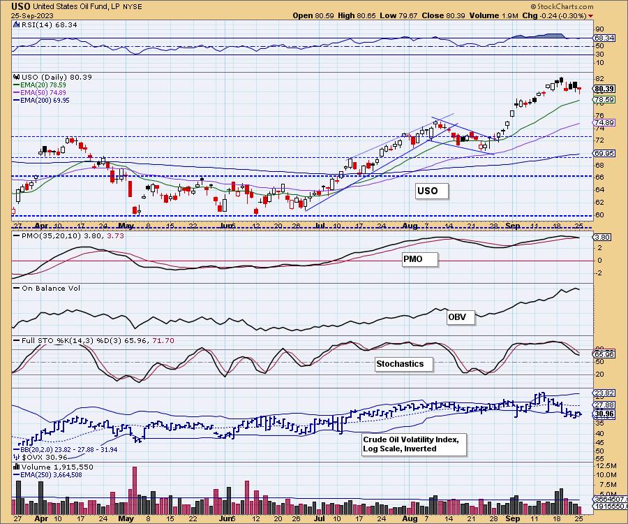628x524 pixels.
Task: Click the RSI(14) 68.34 legend text
Action: click(50, 24)
